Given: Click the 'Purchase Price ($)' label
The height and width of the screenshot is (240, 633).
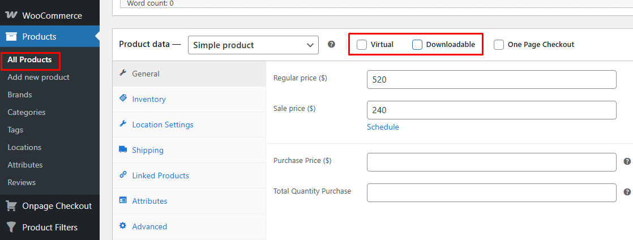Looking at the screenshot, I should point(302,161).
